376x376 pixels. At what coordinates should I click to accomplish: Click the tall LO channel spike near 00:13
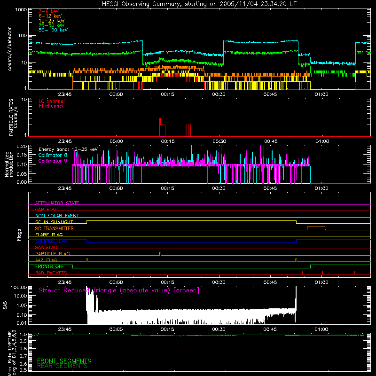[160, 127]
